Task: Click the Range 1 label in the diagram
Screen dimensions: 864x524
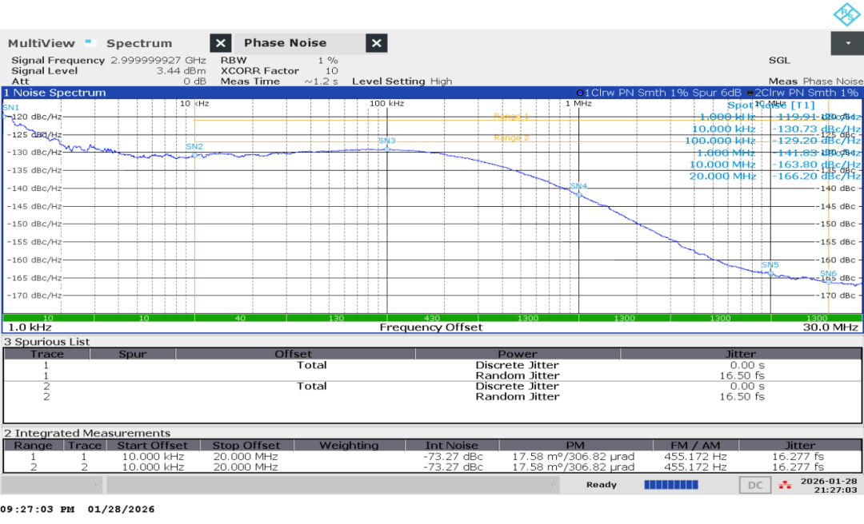Action: click(x=511, y=116)
